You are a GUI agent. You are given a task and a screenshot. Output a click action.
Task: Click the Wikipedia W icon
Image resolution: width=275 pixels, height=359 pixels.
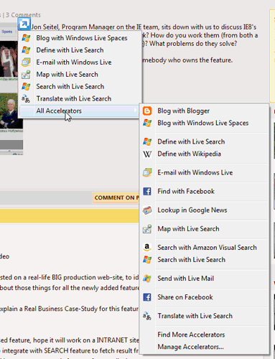pos(147,154)
